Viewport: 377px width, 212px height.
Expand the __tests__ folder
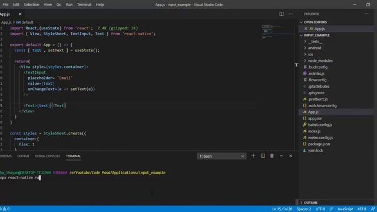pyautogui.click(x=315, y=42)
